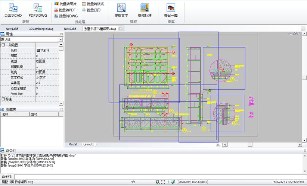Viewport: 307px width, 186px height.
Task: Collapse the 一般设置 section
Action: click(3, 45)
